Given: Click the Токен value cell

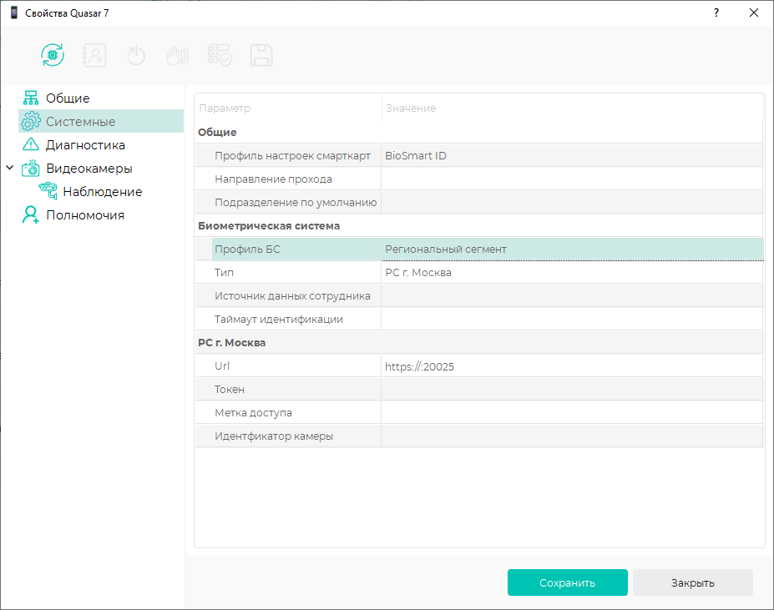Looking at the screenshot, I should [571, 390].
